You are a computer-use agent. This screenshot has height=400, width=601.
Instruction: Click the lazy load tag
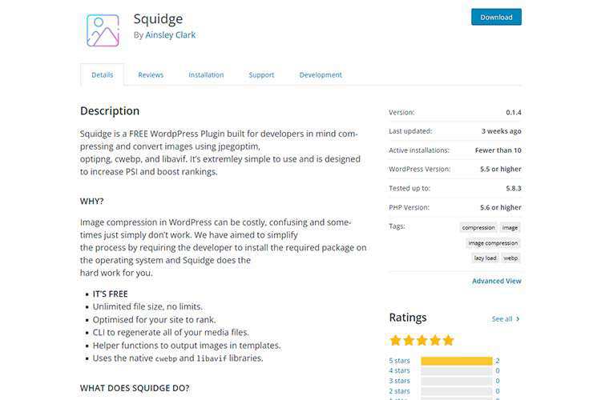484,258
